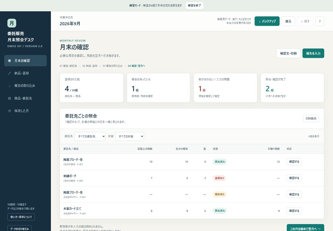Click 確認する in the 刺繍ポーチ row

294,178
